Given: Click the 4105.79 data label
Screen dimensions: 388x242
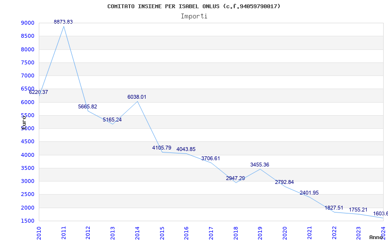Looking at the screenshot, I should click(x=162, y=148).
